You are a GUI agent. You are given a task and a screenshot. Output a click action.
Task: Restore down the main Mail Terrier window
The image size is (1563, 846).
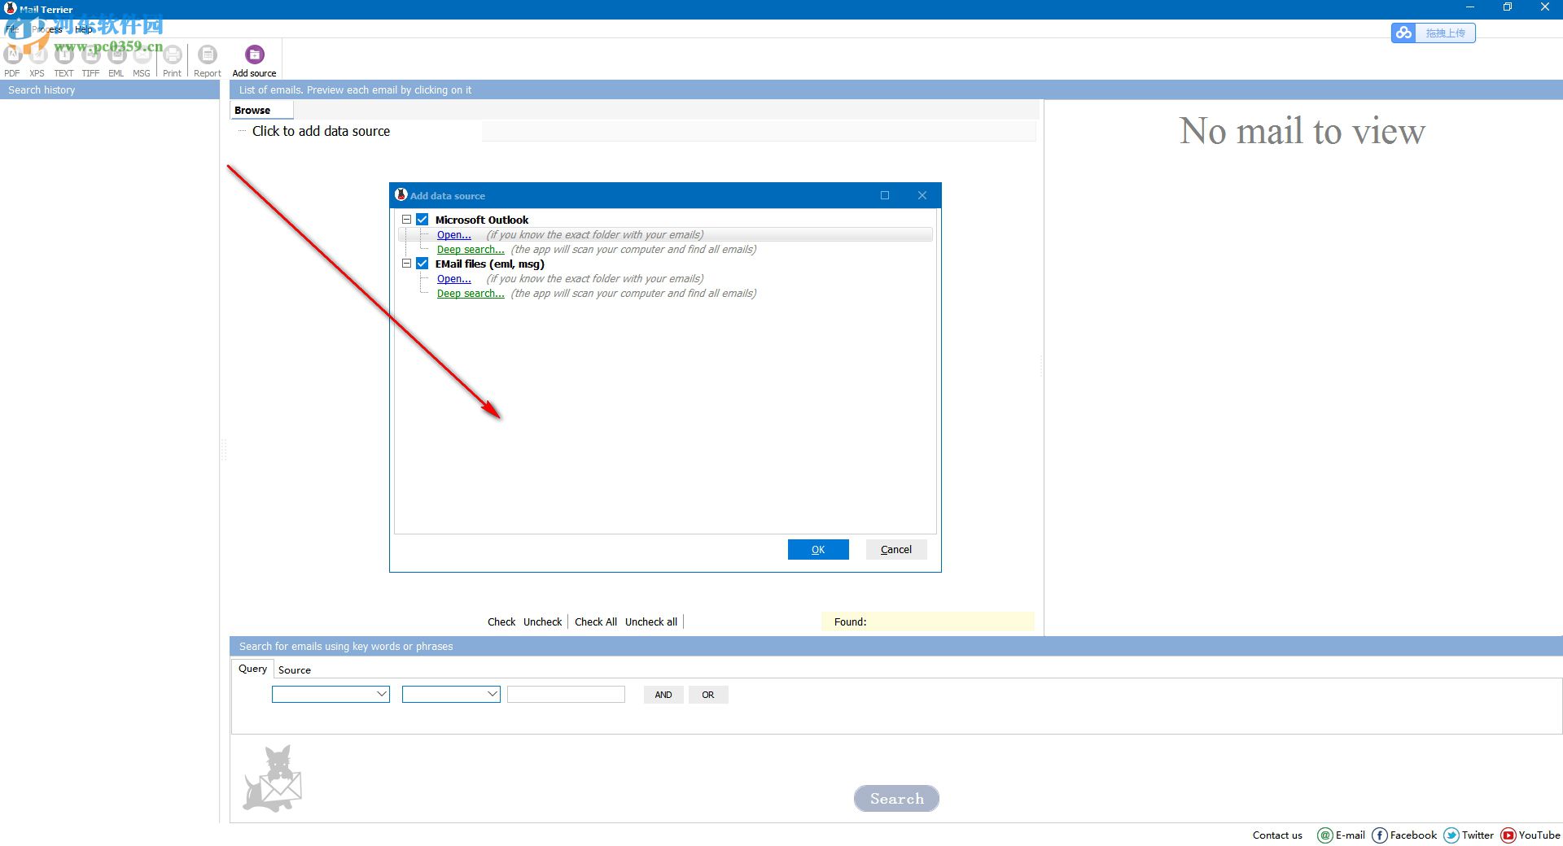[x=1508, y=7]
